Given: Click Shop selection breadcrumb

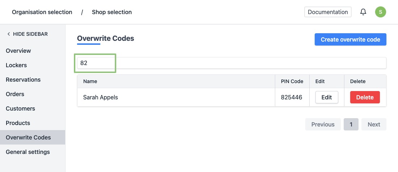Looking at the screenshot, I should point(112,12).
